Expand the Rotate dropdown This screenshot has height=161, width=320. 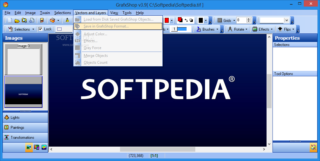tap(246, 29)
